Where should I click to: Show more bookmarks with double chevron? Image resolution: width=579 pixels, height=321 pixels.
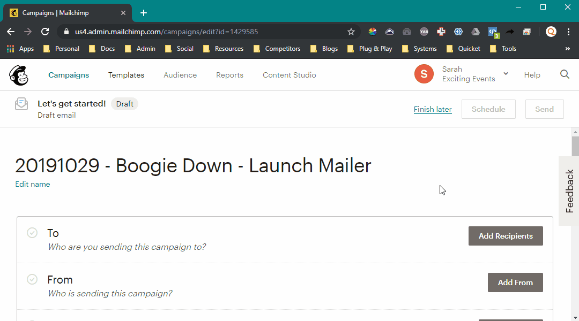pos(568,49)
